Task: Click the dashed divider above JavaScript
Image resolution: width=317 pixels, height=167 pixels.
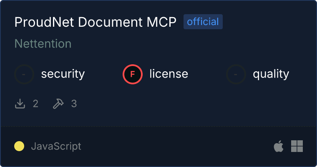Action: 158,127
